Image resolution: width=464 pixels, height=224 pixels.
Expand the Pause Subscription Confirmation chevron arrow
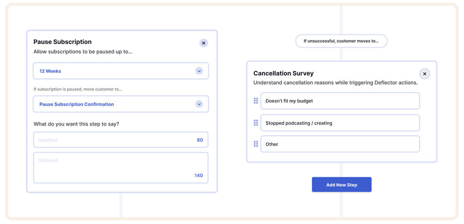click(x=199, y=104)
